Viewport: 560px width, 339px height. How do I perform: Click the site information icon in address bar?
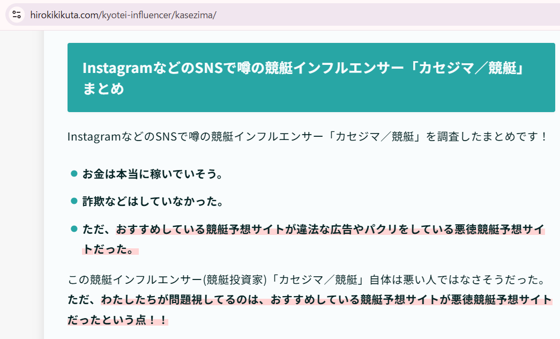click(x=17, y=14)
